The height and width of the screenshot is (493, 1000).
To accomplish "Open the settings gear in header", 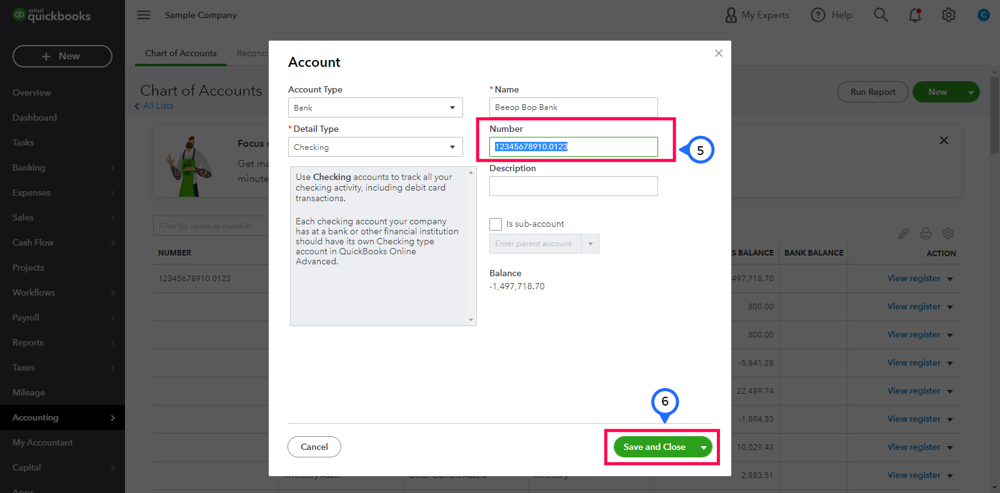I will pyautogui.click(x=949, y=15).
